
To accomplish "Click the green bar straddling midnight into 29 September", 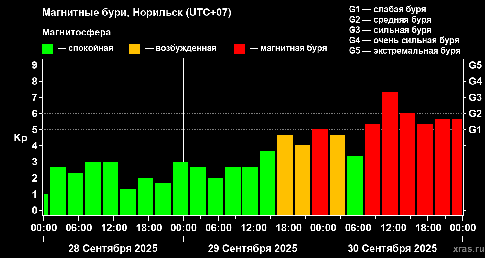I will tap(180, 189).
